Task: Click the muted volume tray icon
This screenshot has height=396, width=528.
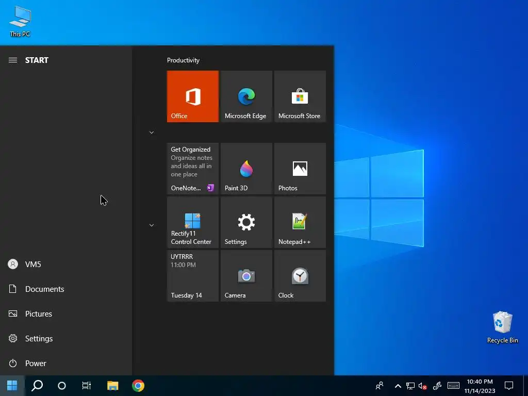Action: (x=423, y=386)
